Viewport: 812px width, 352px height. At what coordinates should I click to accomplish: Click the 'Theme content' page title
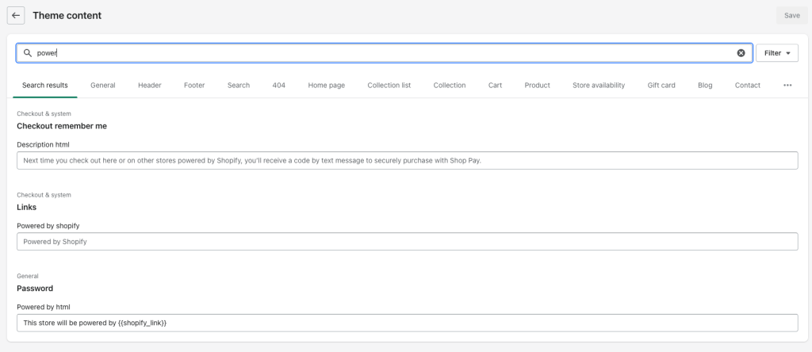[67, 16]
